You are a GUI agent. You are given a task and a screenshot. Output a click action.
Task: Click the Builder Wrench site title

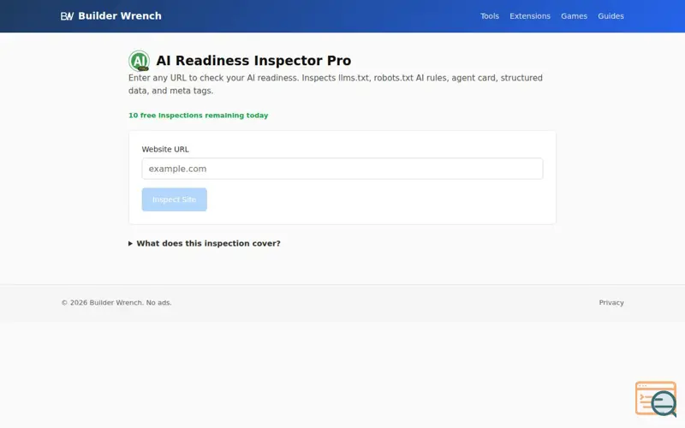click(120, 16)
